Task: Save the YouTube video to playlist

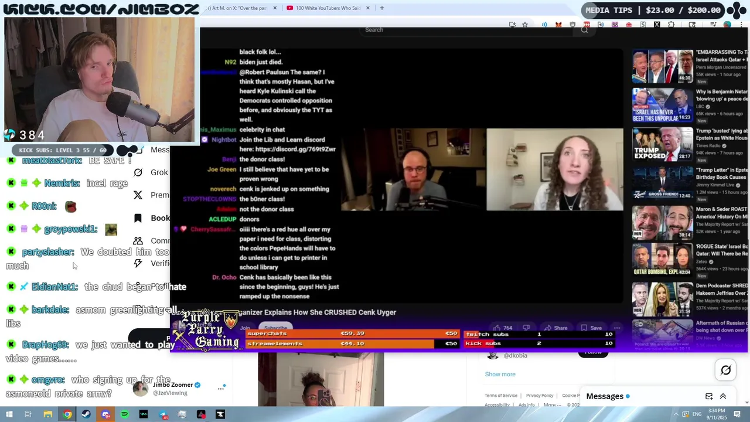Action: coord(592,328)
